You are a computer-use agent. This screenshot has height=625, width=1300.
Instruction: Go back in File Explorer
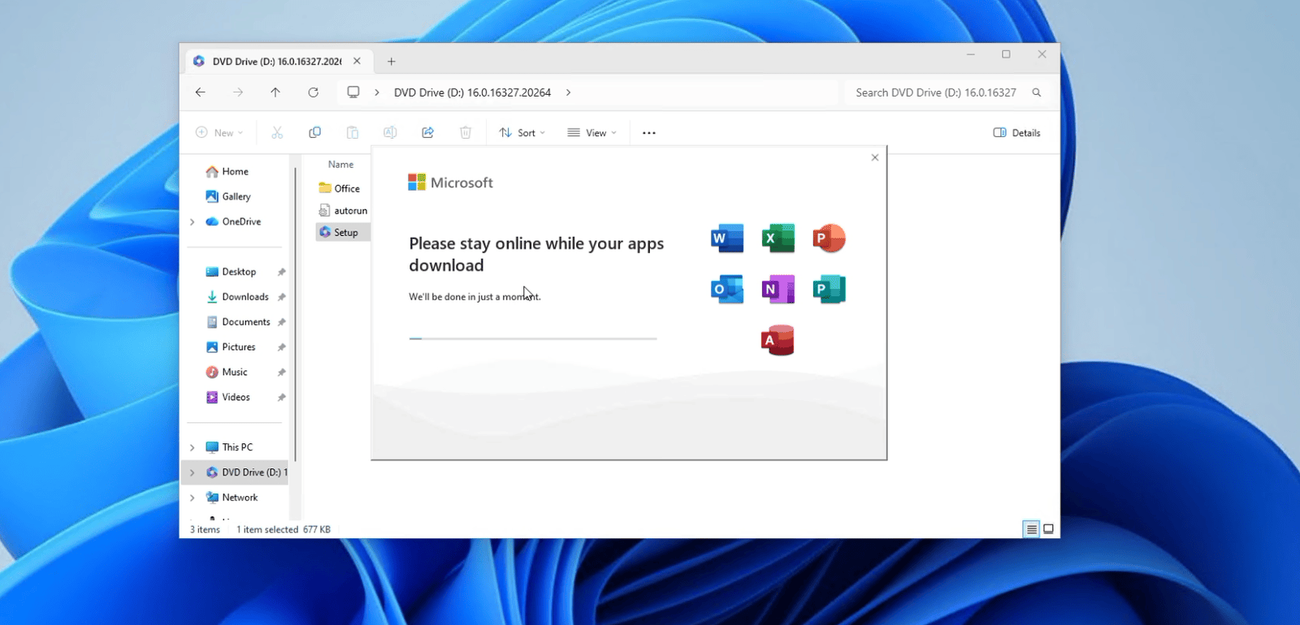pyautogui.click(x=200, y=93)
